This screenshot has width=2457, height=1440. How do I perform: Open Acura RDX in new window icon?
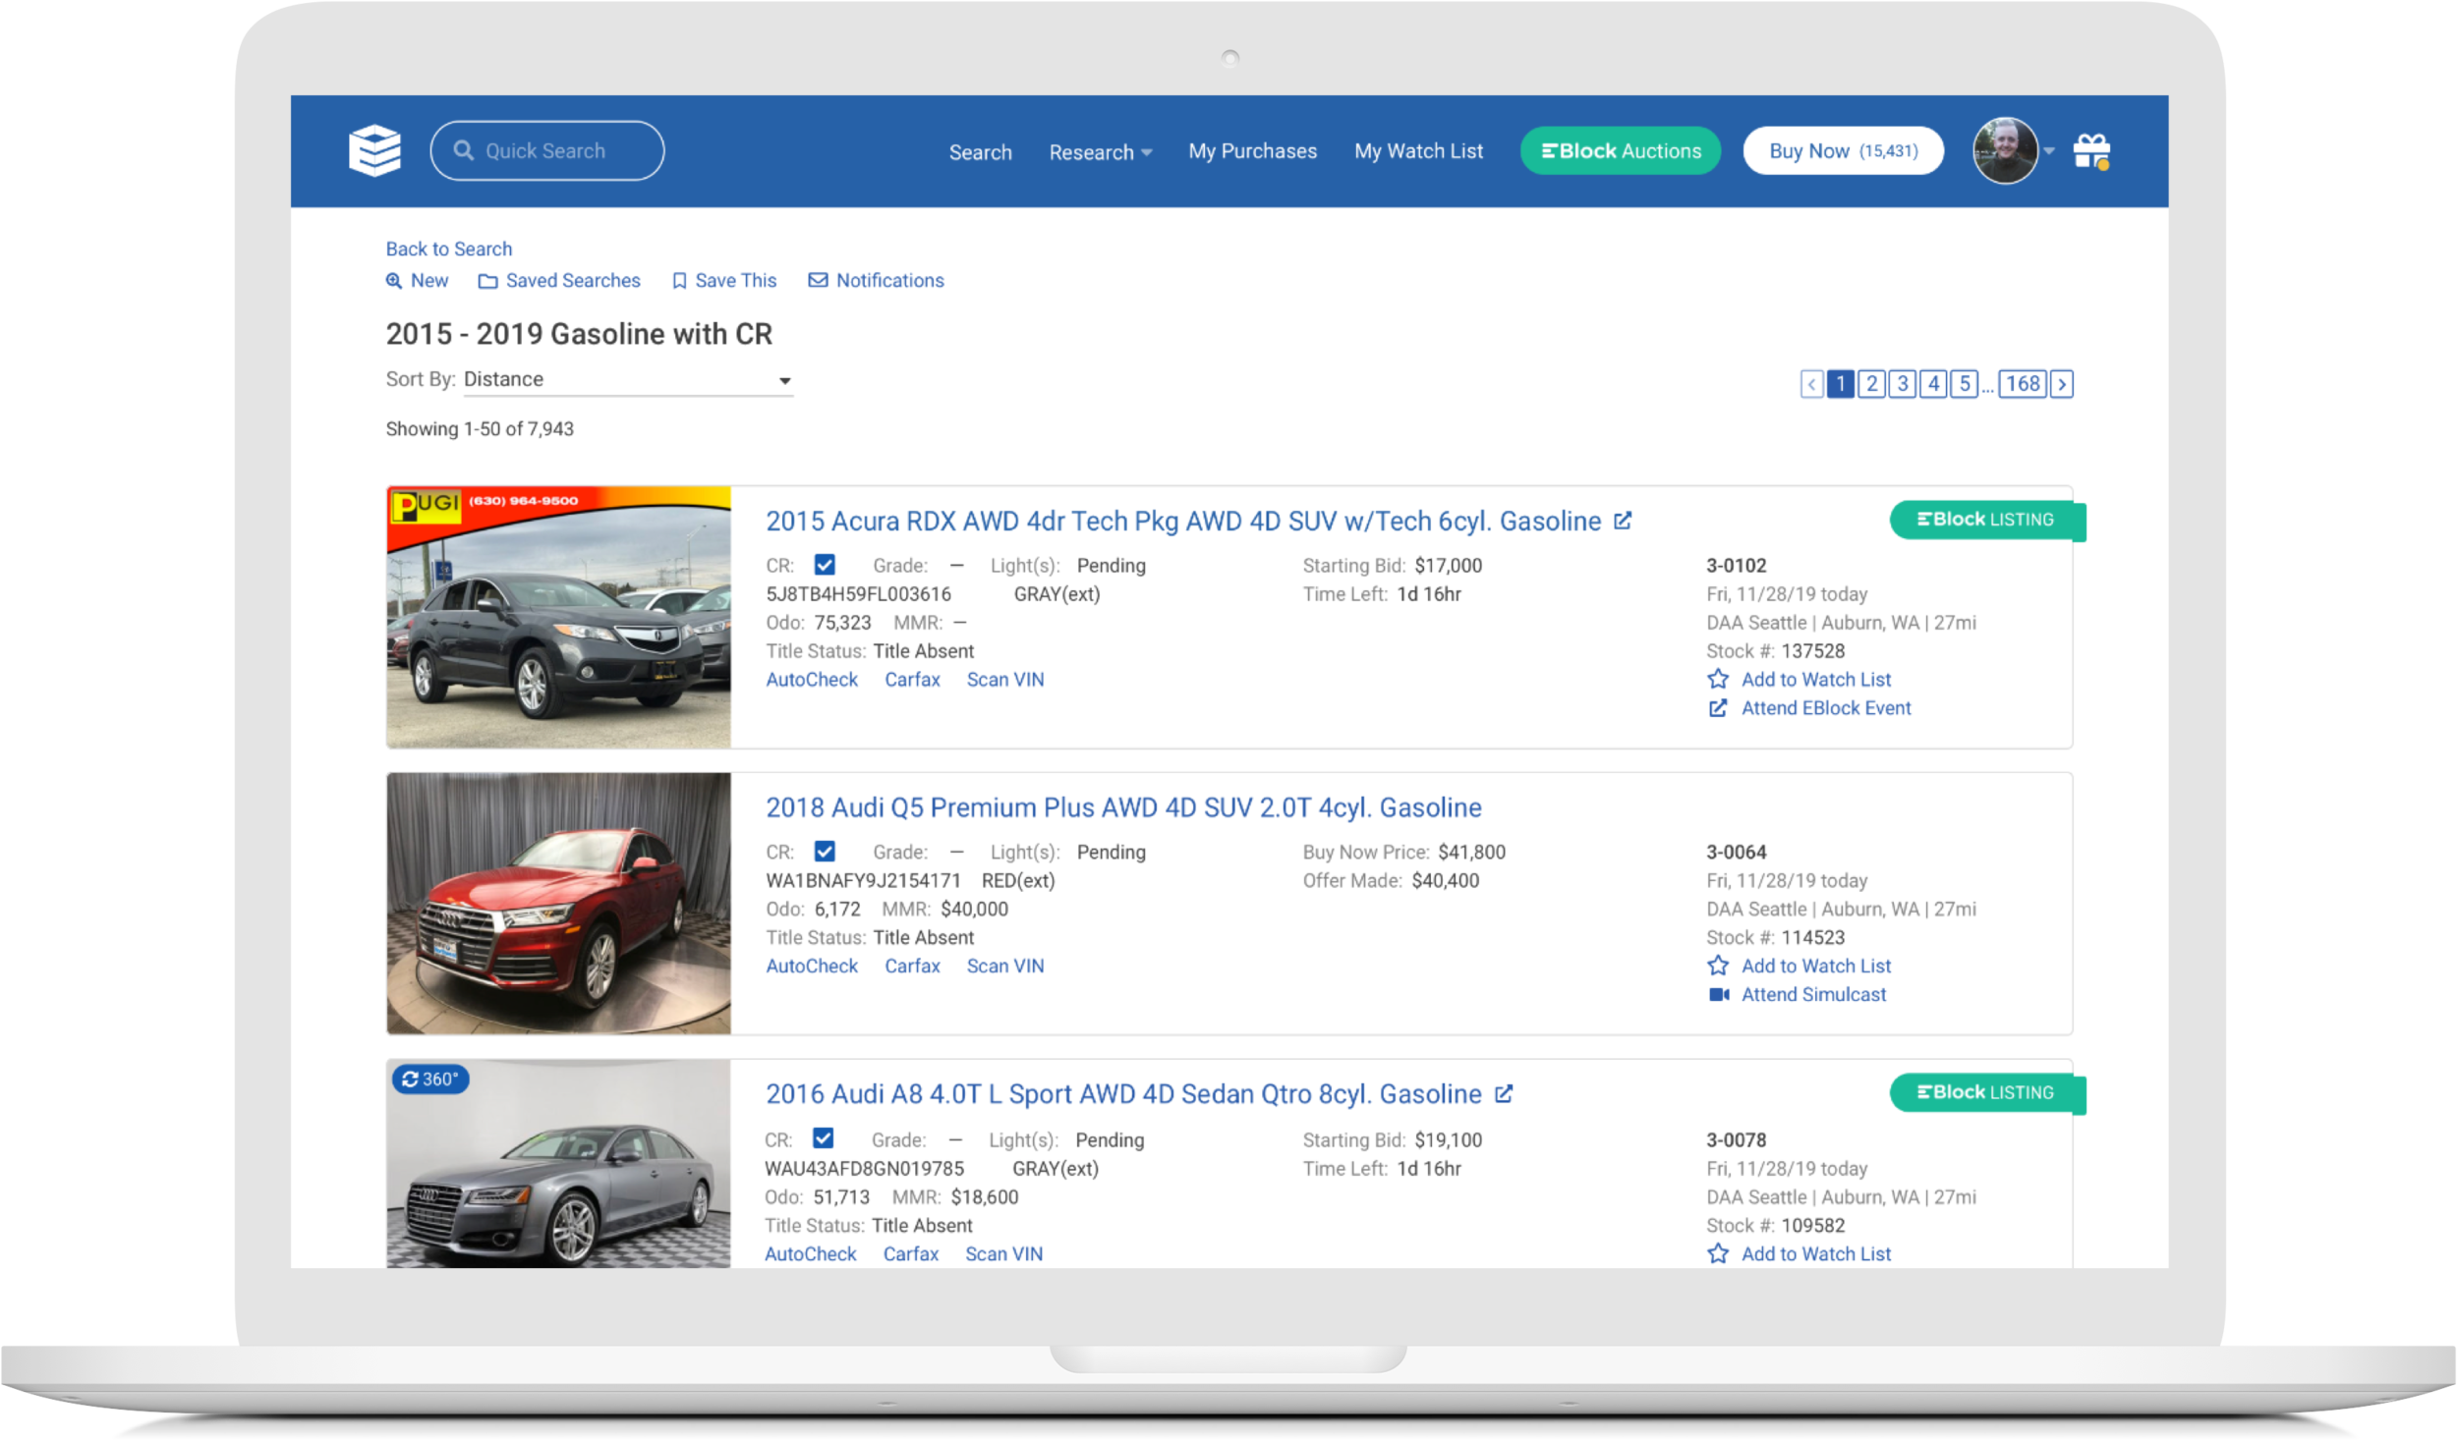[1623, 521]
